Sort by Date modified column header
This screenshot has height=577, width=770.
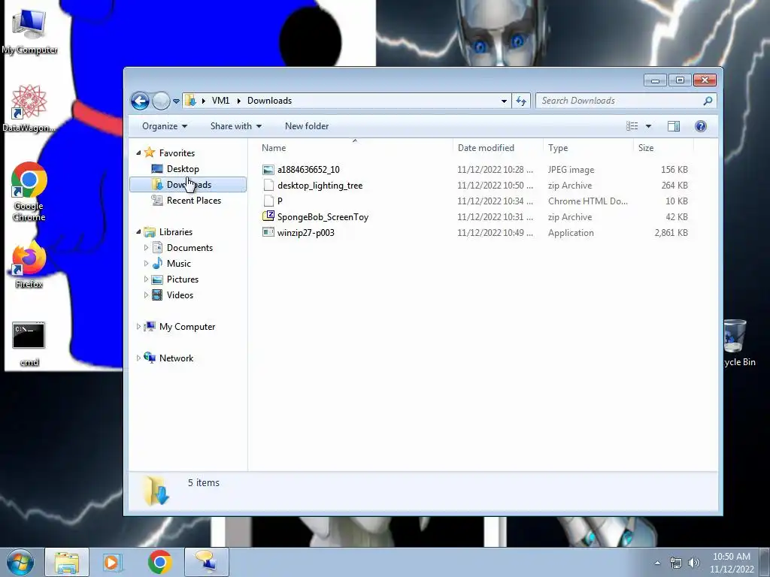coord(498,148)
